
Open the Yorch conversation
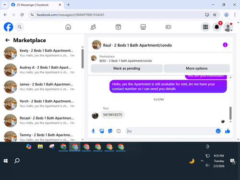(x=42, y=104)
